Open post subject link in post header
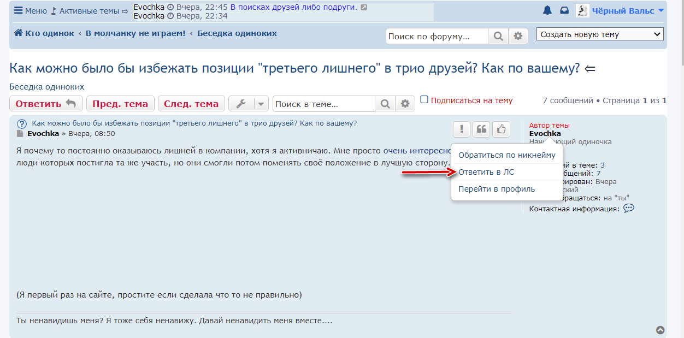Screen dimensions: 684x338 194,123
